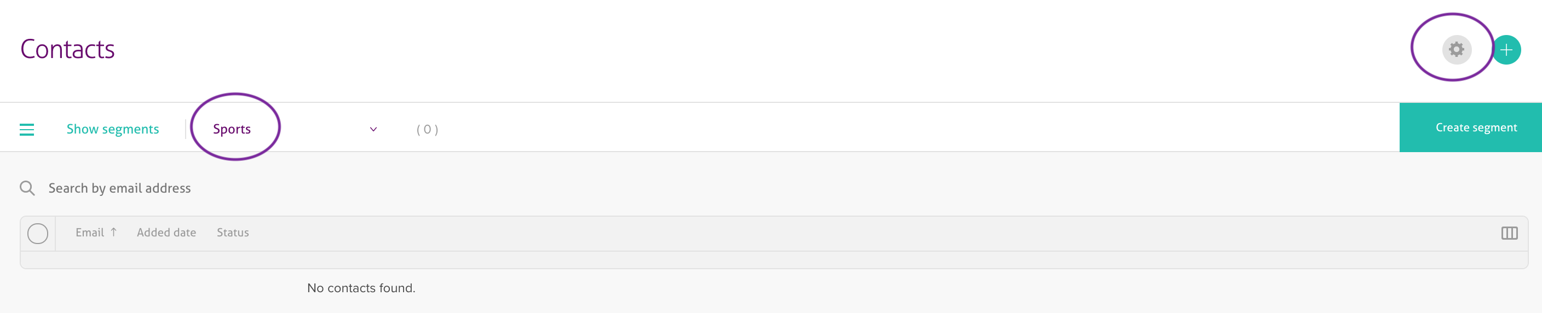Image resolution: width=1542 pixels, height=313 pixels.
Task: Sort by the Added date column
Action: click(x=166, y=233)
